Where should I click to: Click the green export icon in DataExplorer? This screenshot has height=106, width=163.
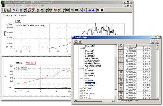click(80, 41)
